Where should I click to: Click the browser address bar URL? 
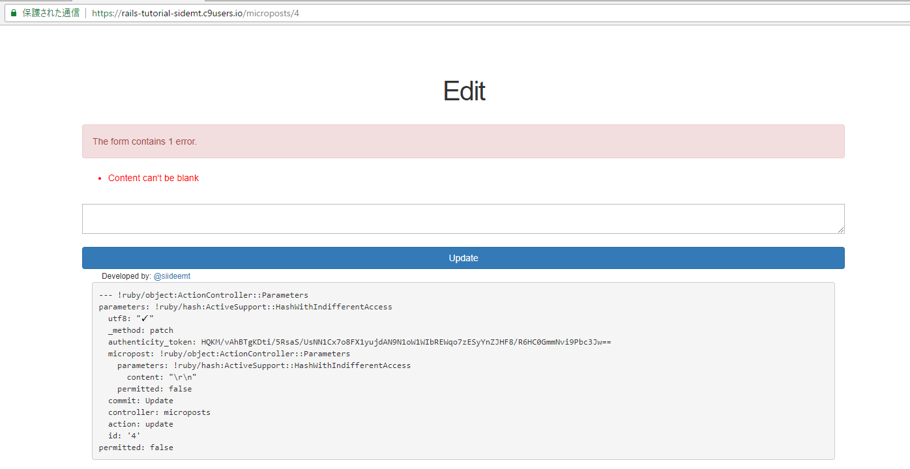pyautogui.click(x=196, y=13)
